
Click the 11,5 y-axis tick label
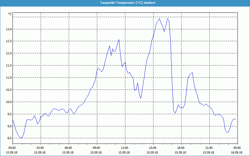pyautogui.click(x=8, y=66)
